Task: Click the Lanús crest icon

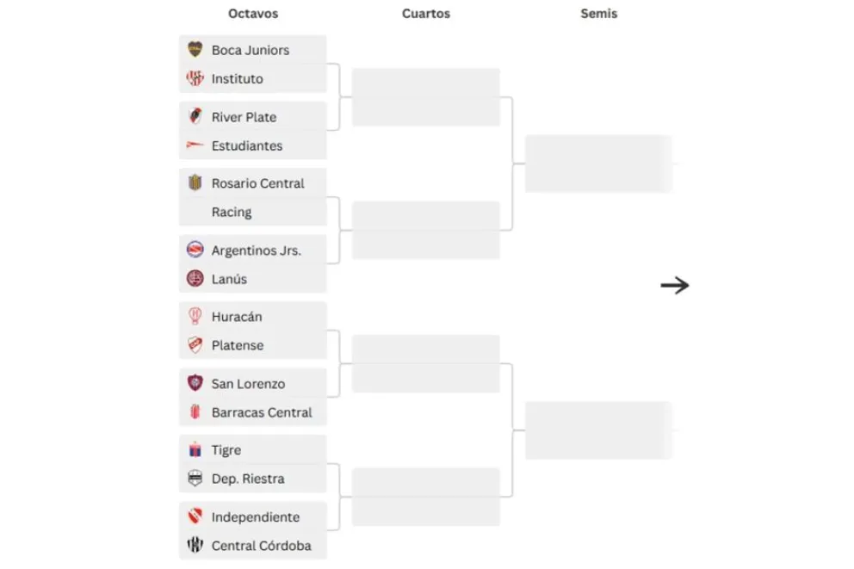Action: 195,279
